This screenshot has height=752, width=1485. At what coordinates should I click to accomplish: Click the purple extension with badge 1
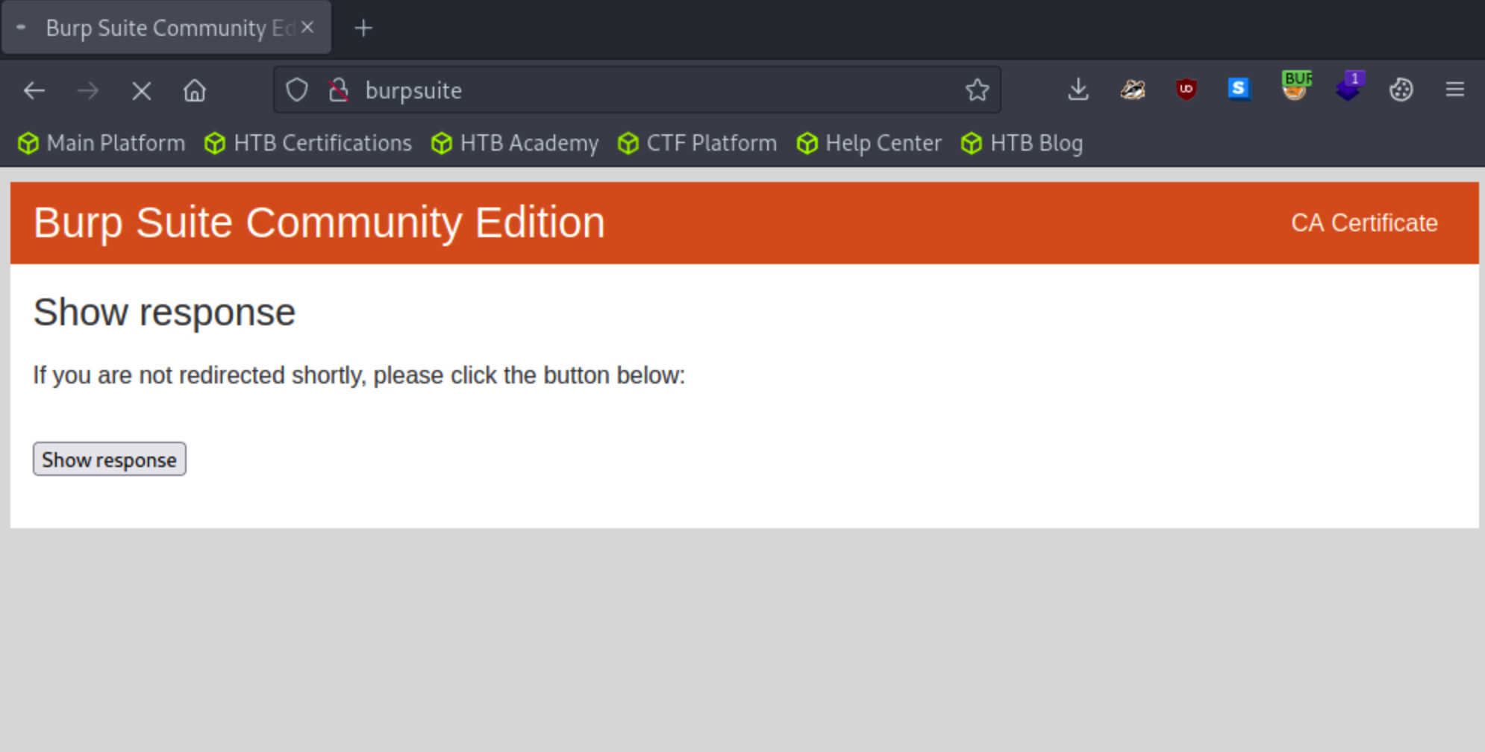1348,88
